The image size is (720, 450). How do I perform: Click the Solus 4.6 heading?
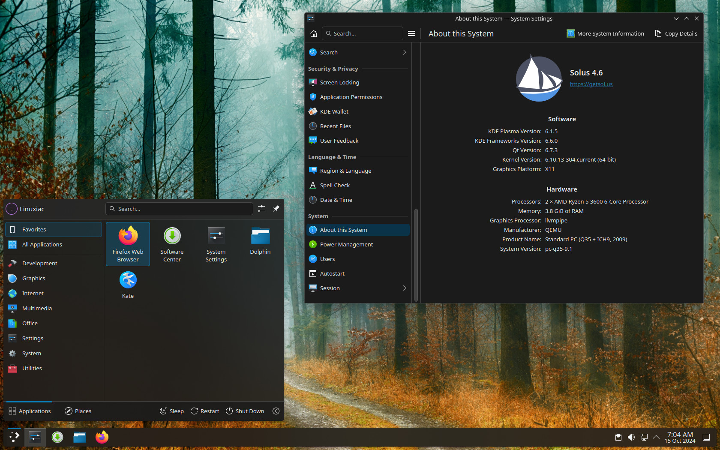point(586,73)
